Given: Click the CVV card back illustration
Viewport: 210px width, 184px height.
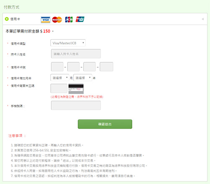Looking at the screenshot, I should (x=76, y=89).
